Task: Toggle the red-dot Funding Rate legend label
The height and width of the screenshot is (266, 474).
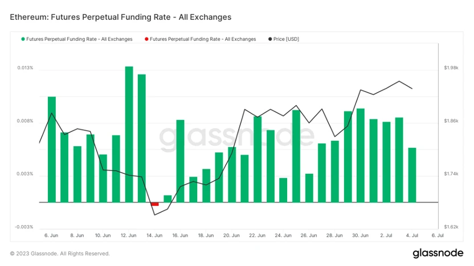Action: (202, 39)
